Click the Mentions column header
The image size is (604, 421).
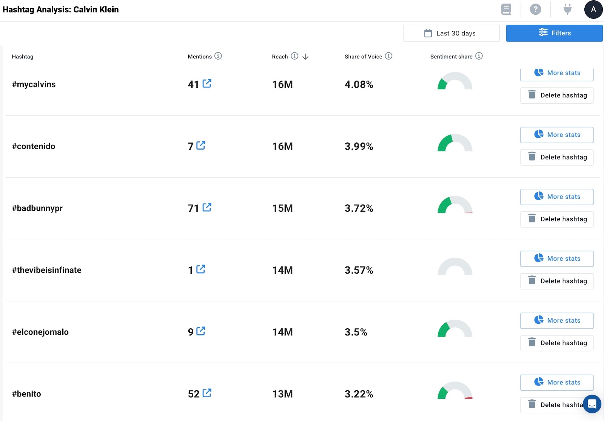pos(200,57)
